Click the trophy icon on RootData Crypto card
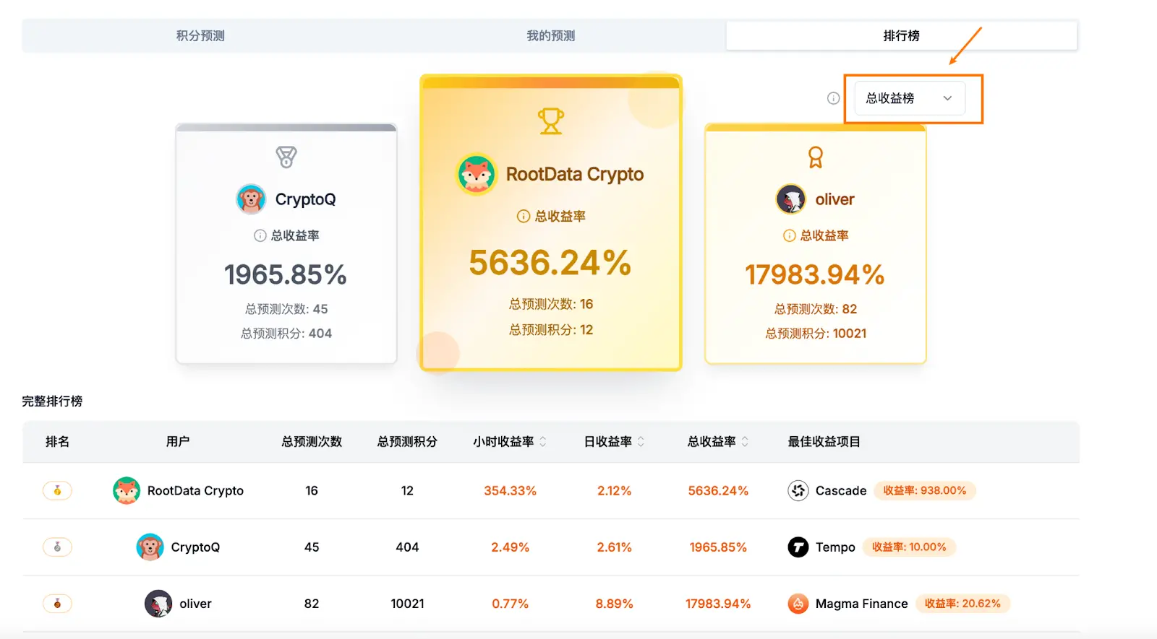 (x=550, y=121)
